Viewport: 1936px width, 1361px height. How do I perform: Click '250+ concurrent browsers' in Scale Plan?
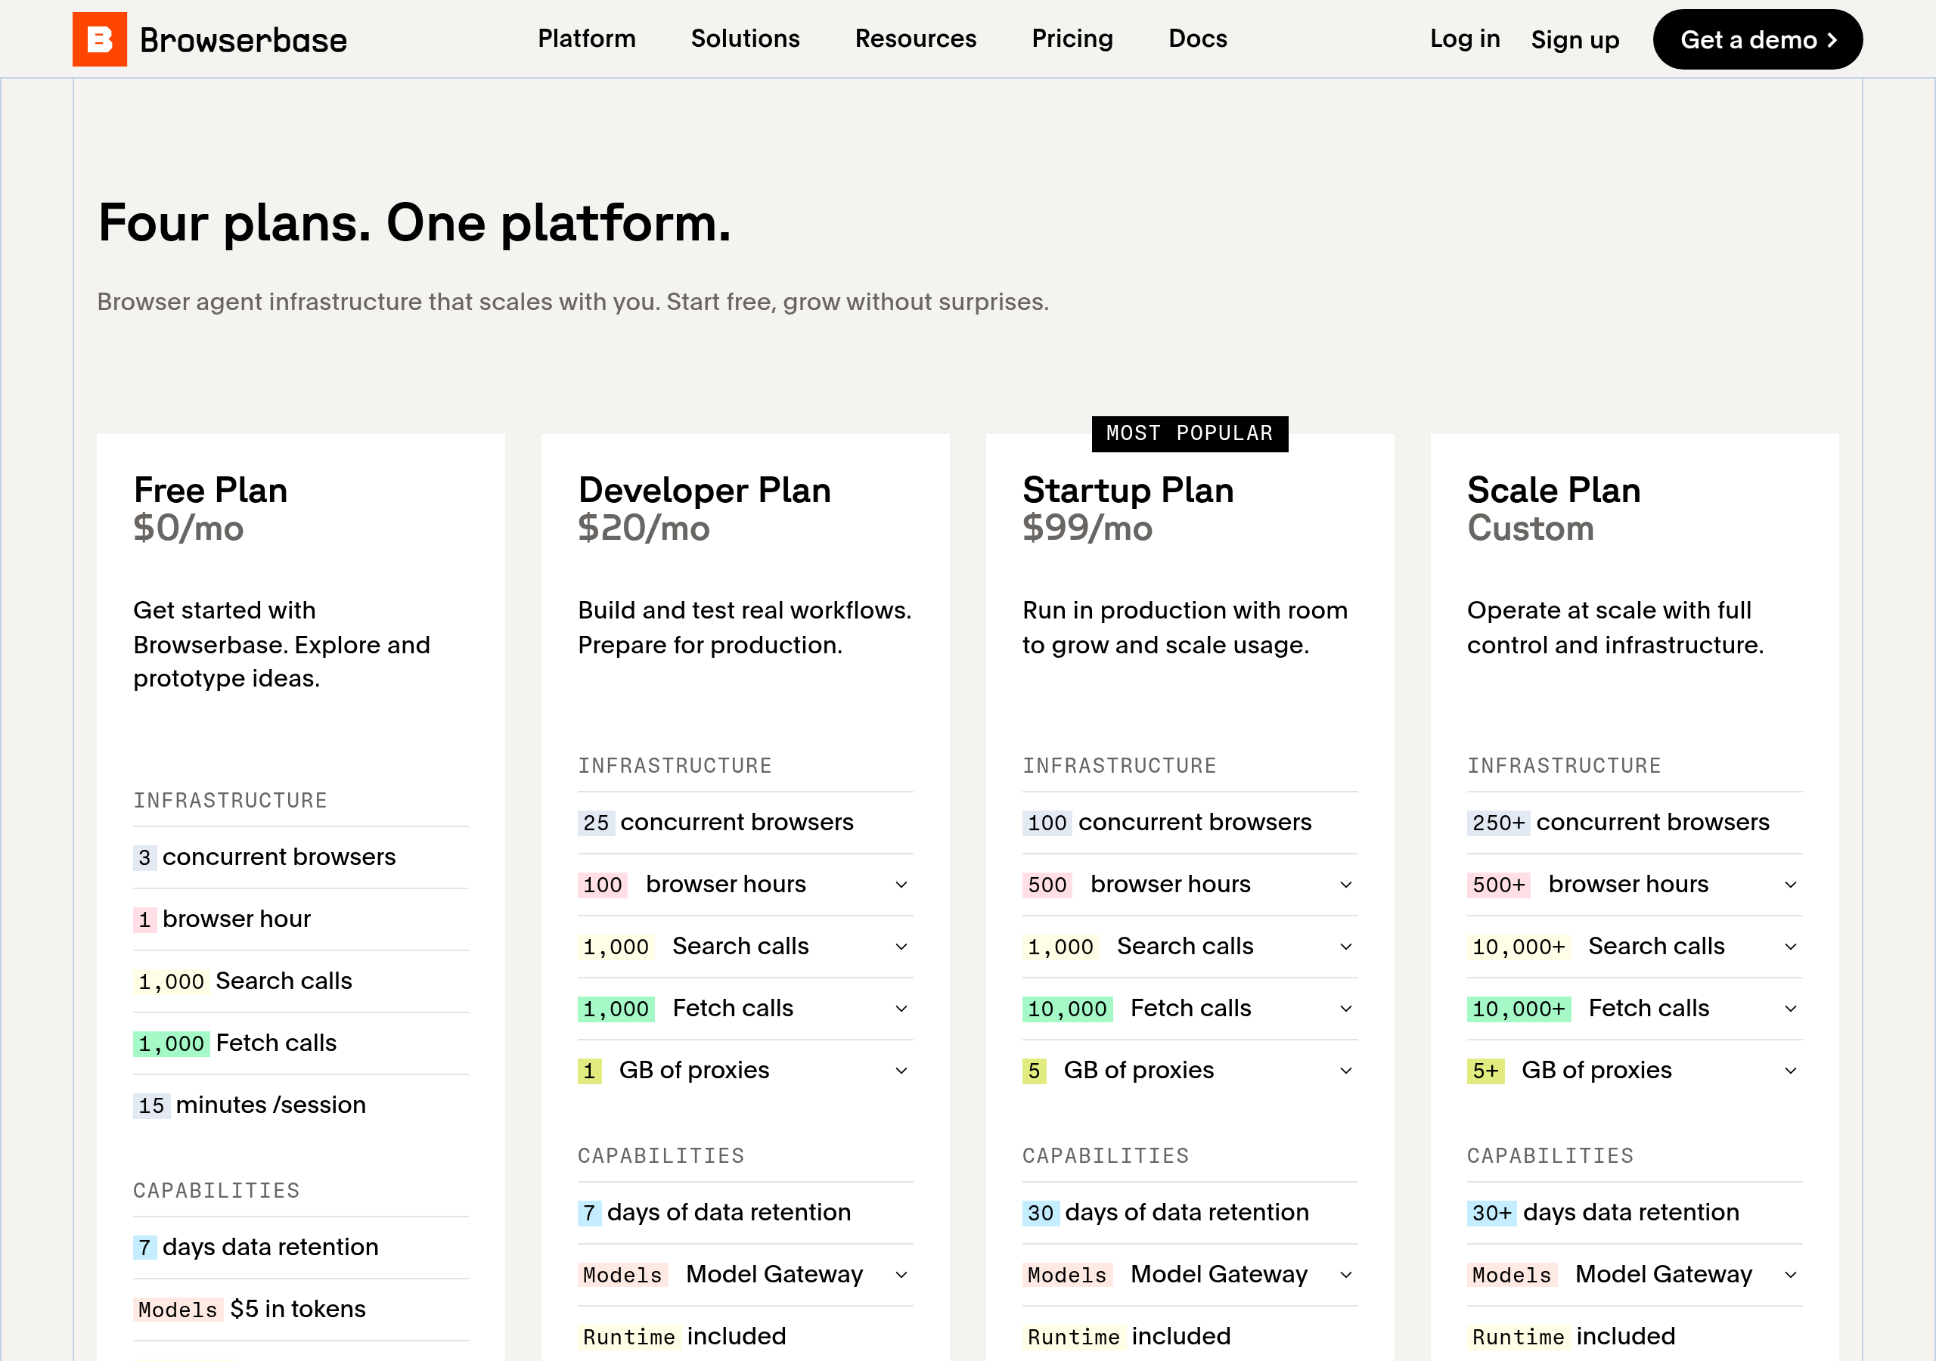[x=1618, y=822]
